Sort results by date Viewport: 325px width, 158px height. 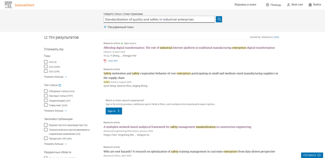pos(277,37)
